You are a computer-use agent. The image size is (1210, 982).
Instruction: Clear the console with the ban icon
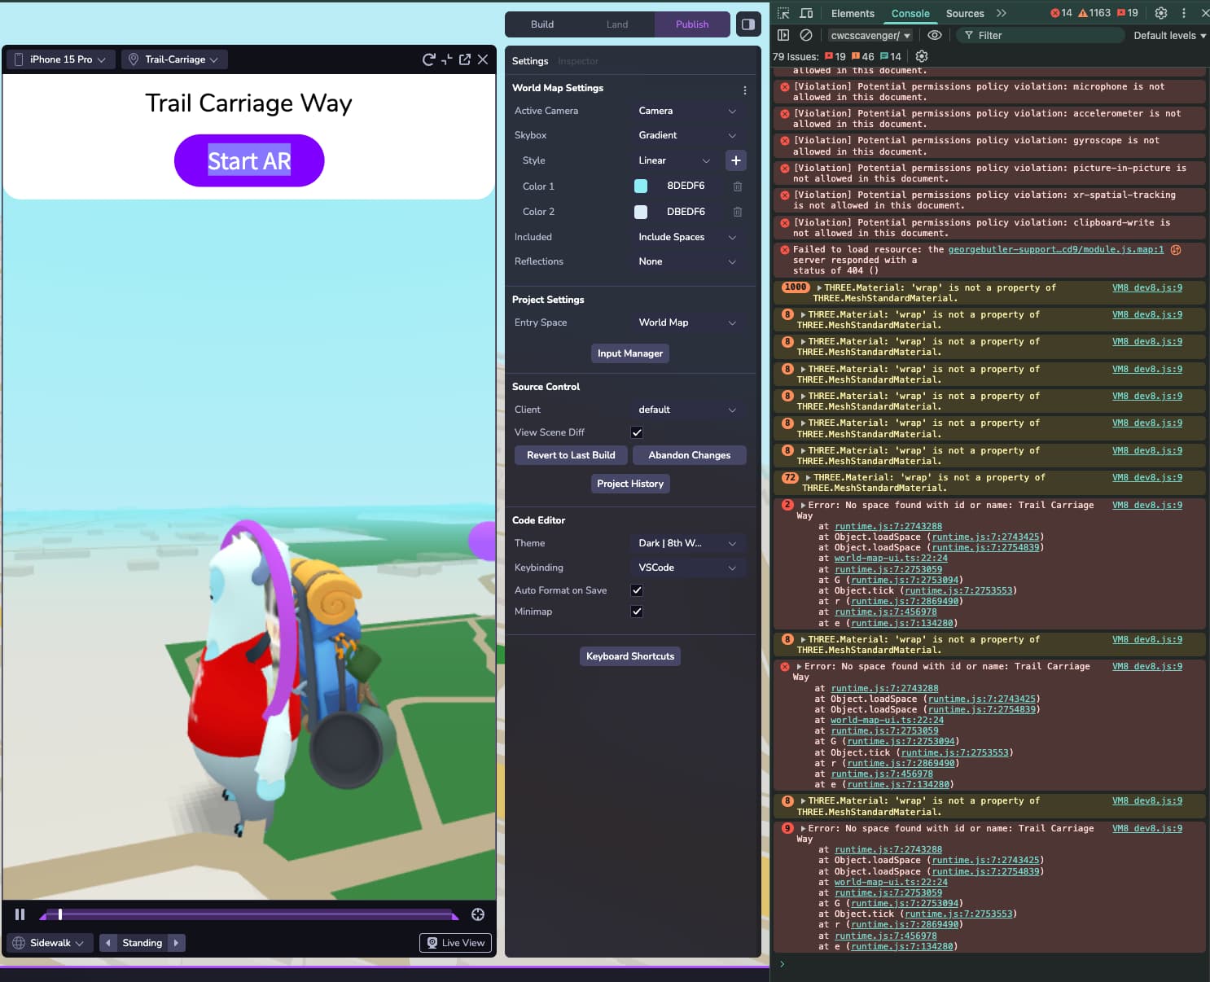click(806, 35)
